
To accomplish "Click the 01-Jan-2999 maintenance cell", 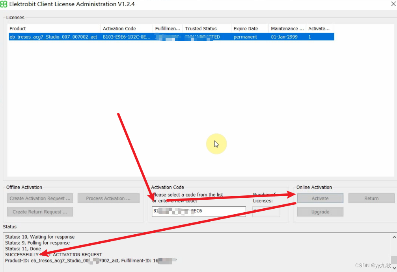I will [x=284, y=37].
